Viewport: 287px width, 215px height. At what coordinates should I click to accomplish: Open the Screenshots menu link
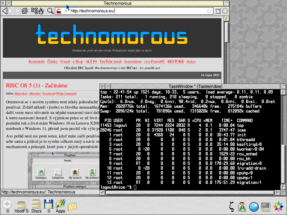(133, 62)
